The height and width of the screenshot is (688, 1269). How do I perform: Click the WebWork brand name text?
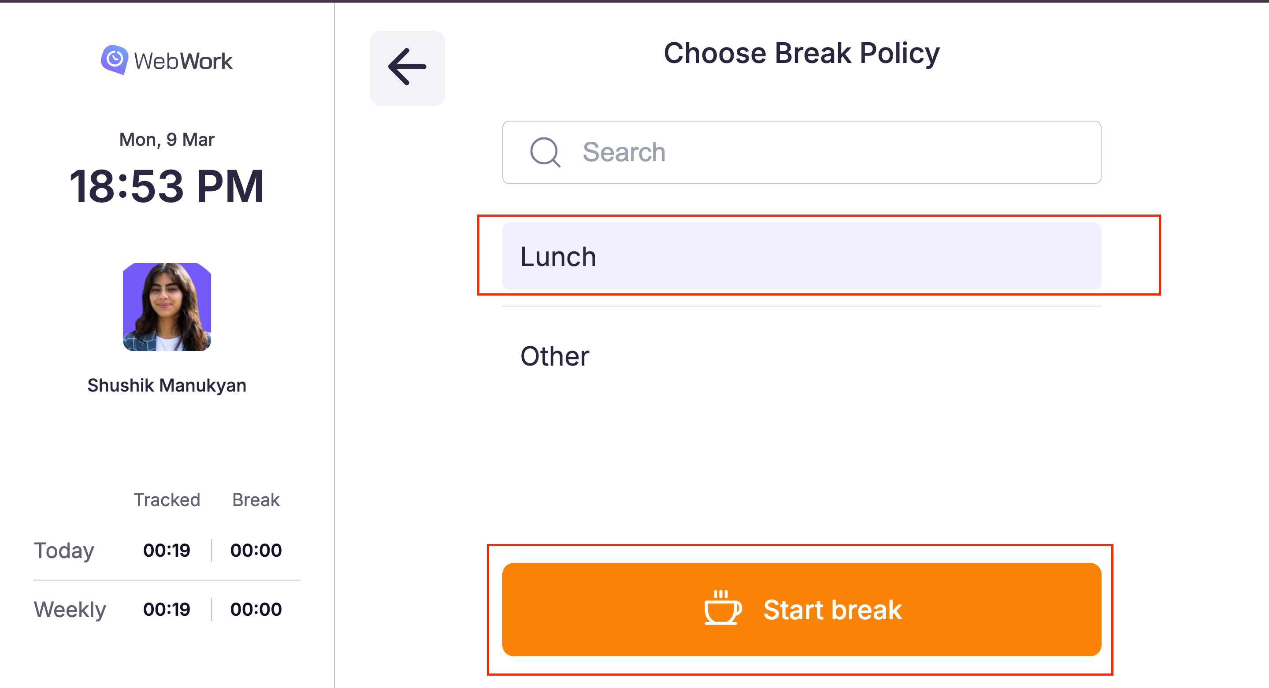coord(183,61)
